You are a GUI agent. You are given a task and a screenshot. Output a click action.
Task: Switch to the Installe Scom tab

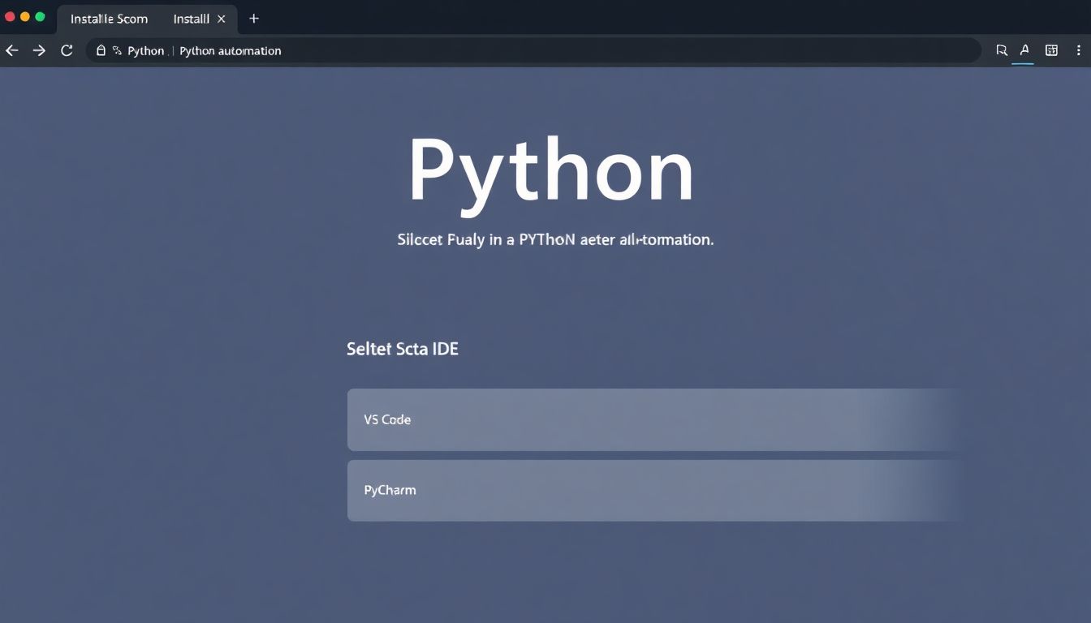[x=109, y=19]
